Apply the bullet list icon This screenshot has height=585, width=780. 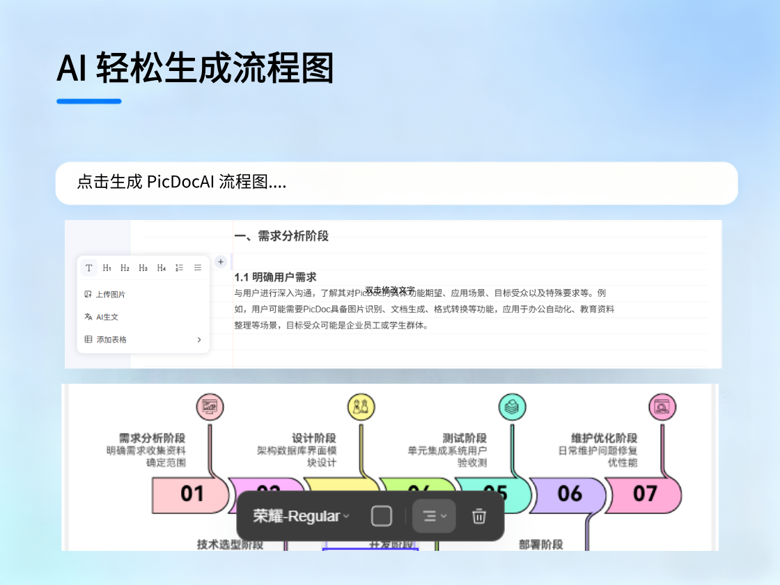[198, 268]
